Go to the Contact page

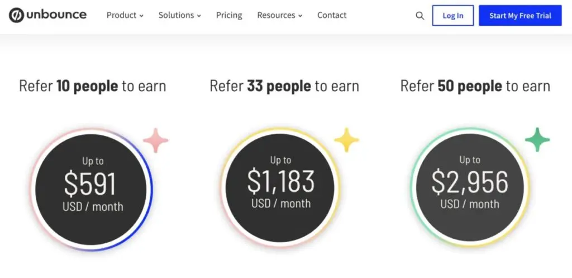coord(332,15)
